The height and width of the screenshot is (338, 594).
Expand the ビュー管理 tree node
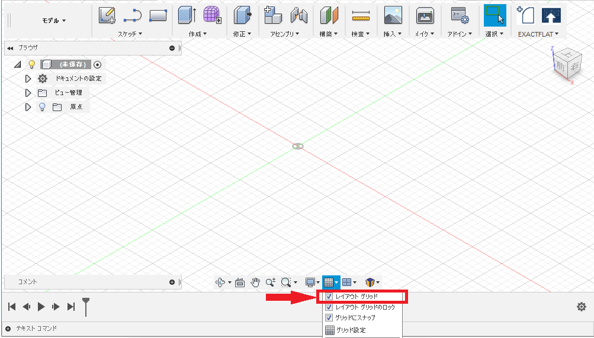click(x=28, y=93)
